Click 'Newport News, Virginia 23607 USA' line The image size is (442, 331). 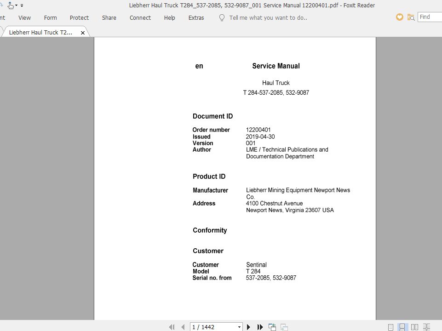pos(290,210)
